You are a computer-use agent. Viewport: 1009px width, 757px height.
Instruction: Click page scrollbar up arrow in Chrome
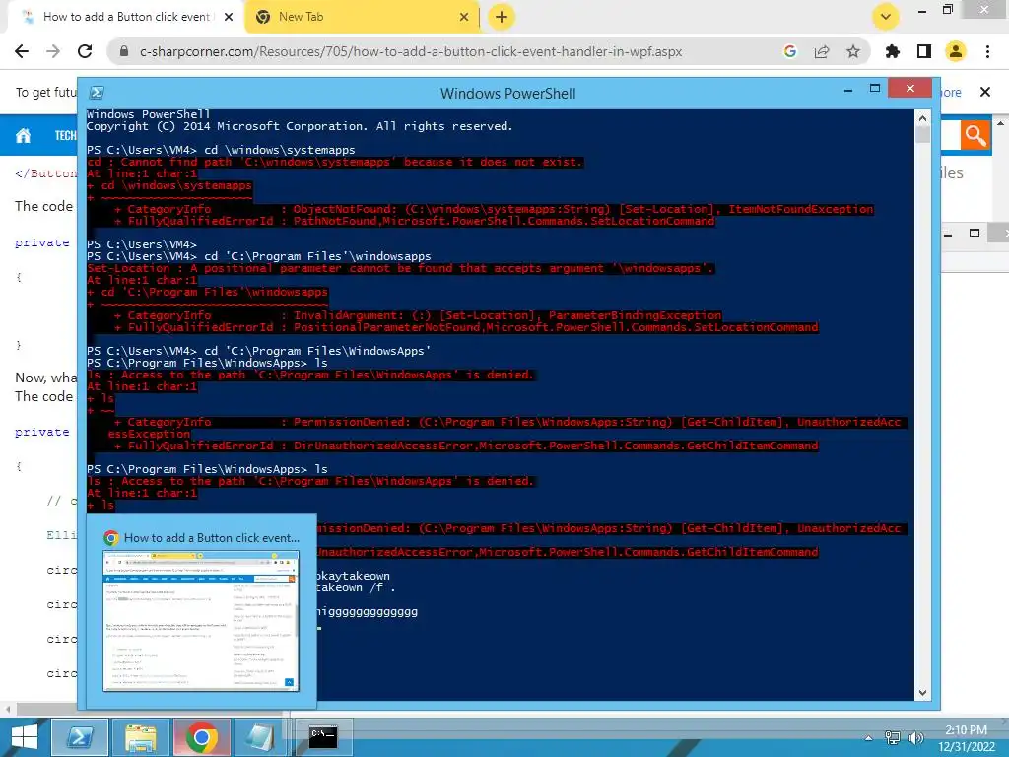(x=1001, y=122)
